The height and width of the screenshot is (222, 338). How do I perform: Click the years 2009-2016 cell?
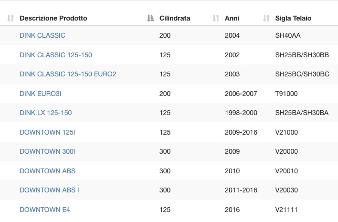(x=241, y=132)
